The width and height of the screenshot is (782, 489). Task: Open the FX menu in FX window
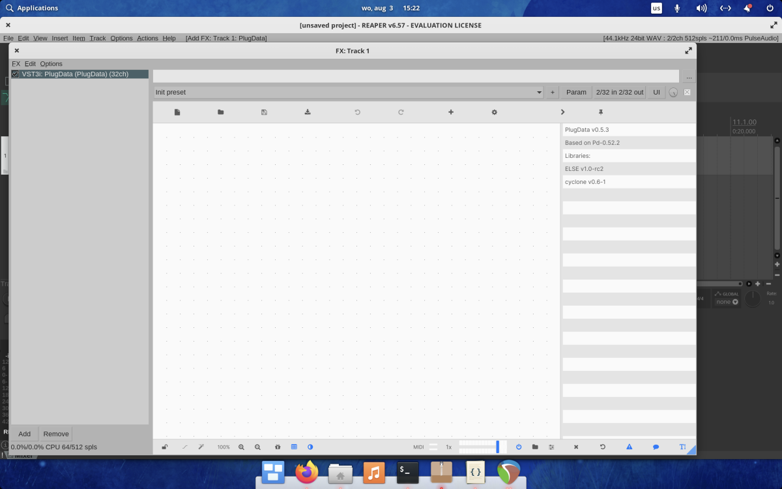tap(16, 64)
